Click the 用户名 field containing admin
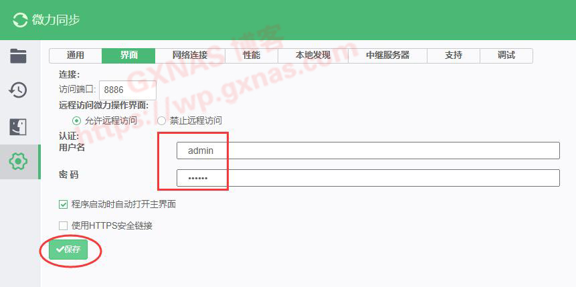The height and width of the screenshot is (287, 576). pyautogui.click(x=368, y=151)
